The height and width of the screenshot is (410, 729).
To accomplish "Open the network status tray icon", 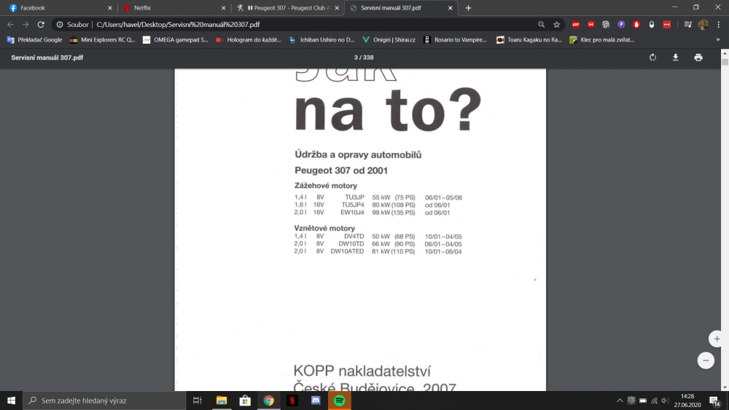I will [x=654, y=401].
